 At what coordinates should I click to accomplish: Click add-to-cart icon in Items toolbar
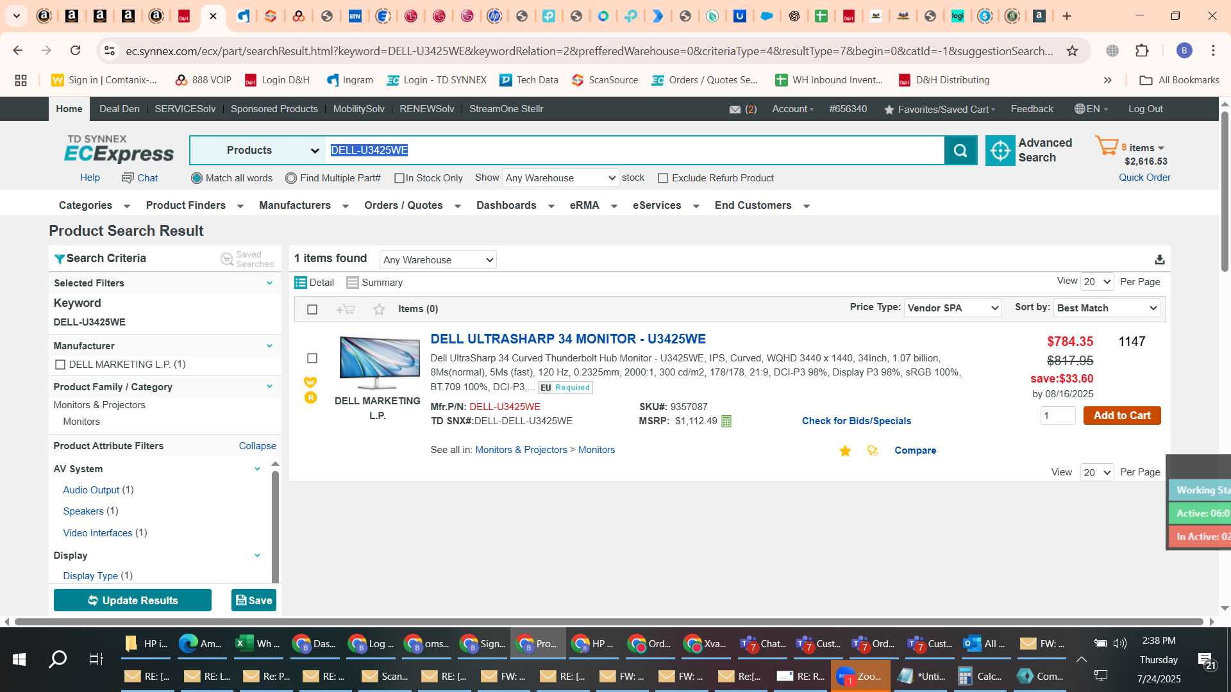346,309
